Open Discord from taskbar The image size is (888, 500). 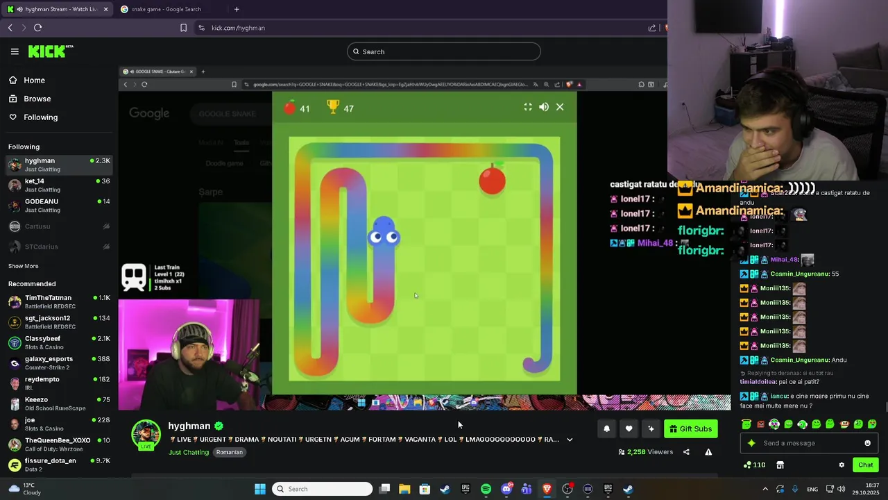(506, 489)
